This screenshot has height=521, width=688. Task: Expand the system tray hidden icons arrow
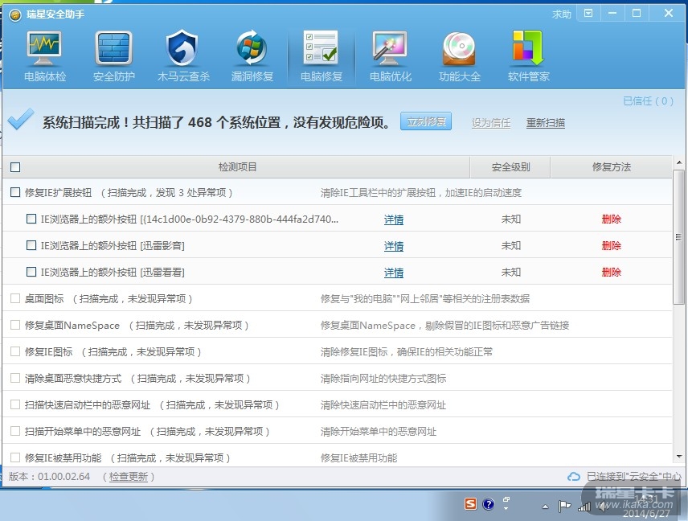pyautogui.click(x=545, y=507)
